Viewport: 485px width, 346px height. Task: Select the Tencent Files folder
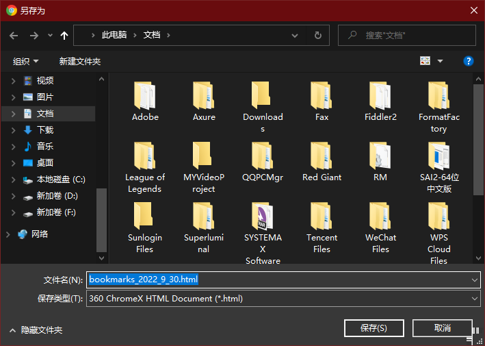pos(322,227)
